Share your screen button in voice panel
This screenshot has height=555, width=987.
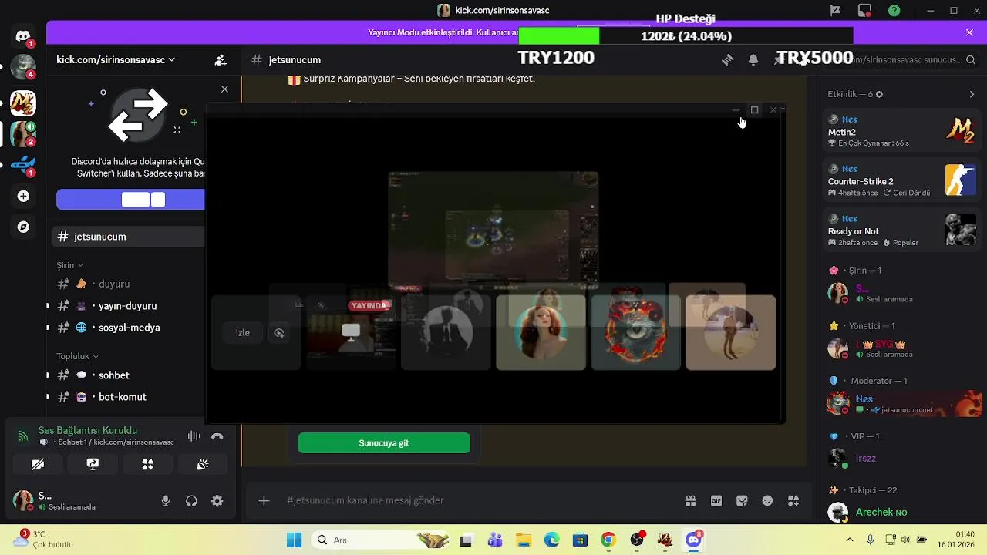click(93, 464)
